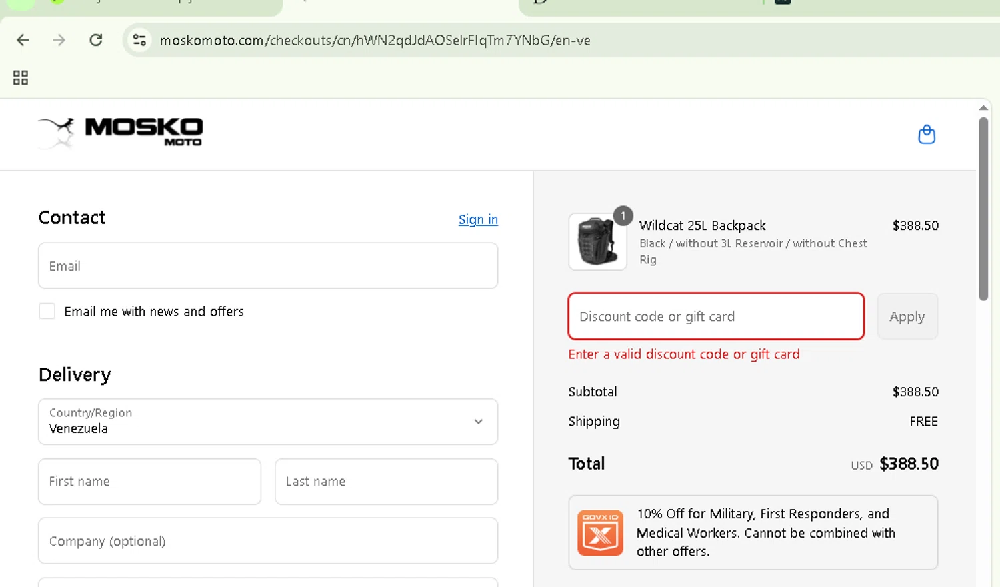Reload the checkout page

[96, 40]
